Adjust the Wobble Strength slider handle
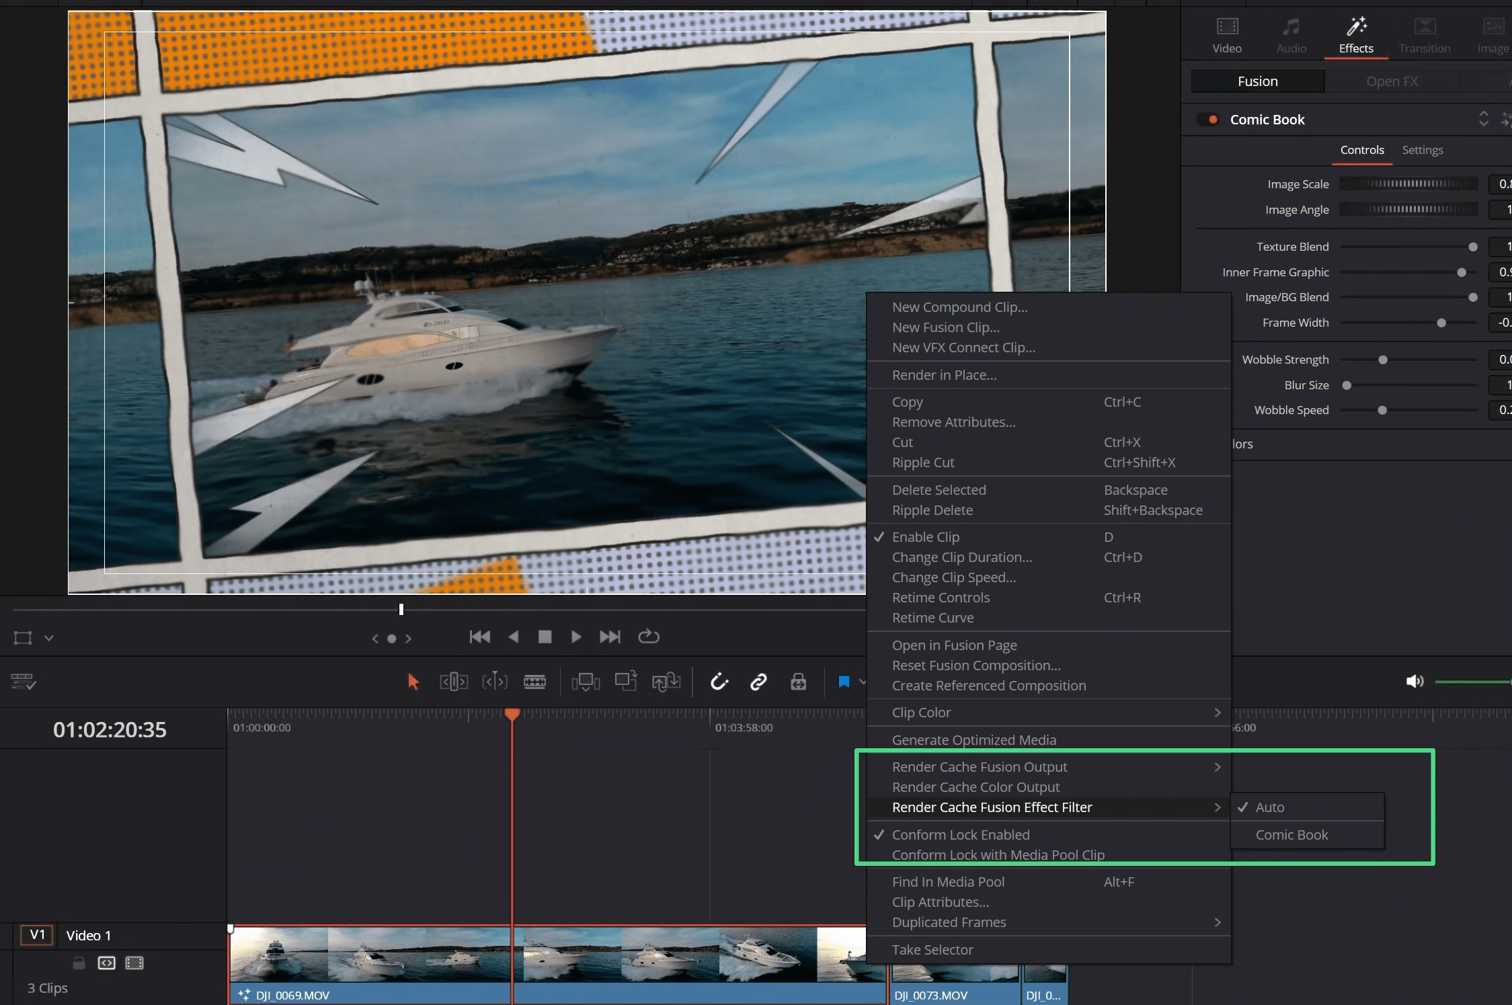 pyautogui.click(x=1383, y=360)
